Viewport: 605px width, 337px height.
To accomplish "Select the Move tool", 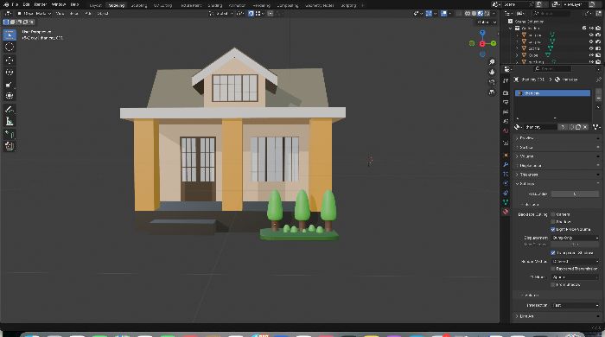I will click(10, 60).
